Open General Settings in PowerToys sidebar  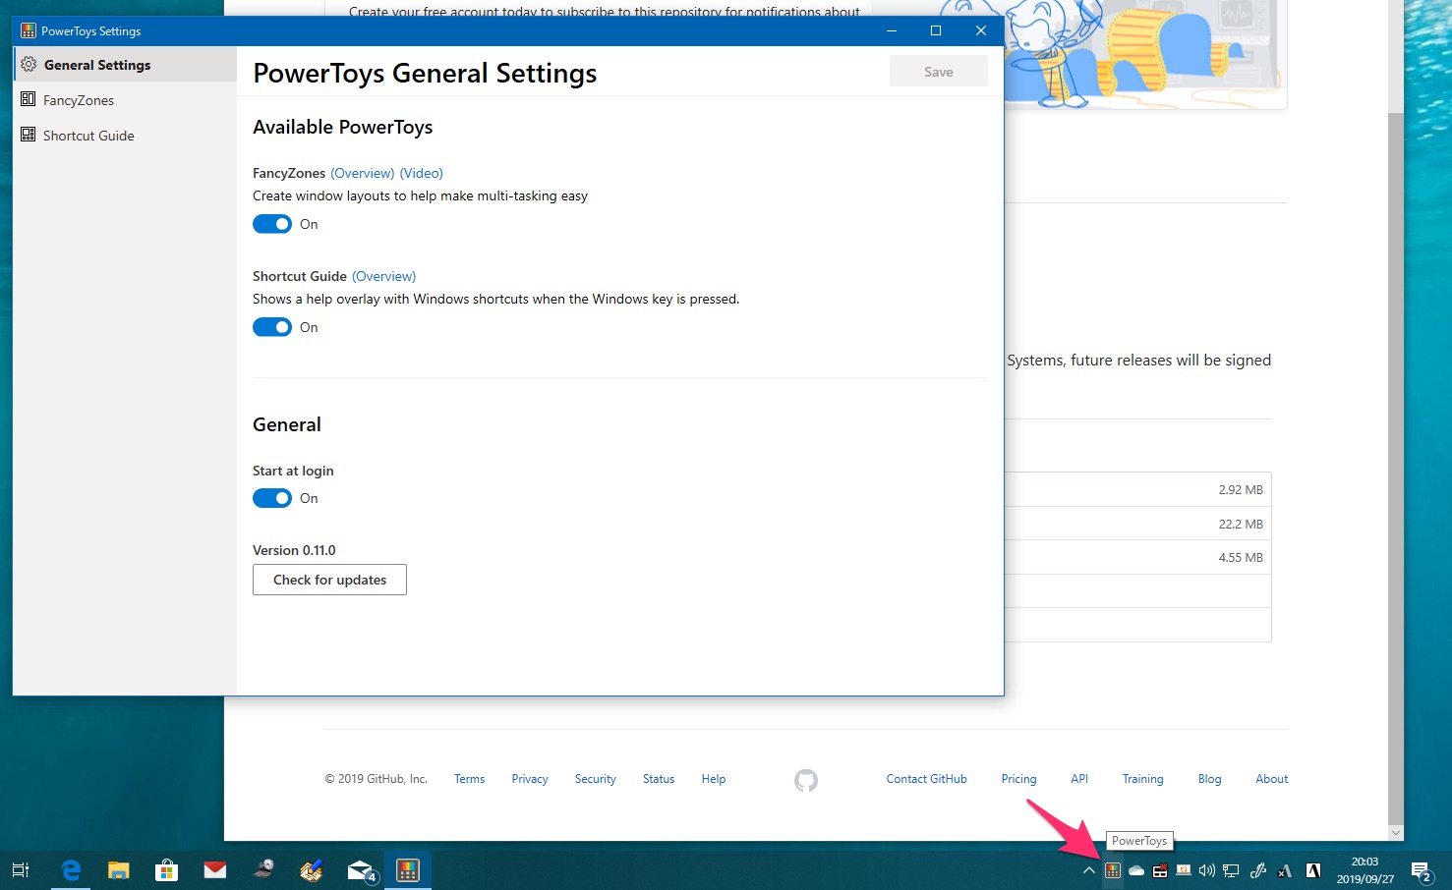125,65
